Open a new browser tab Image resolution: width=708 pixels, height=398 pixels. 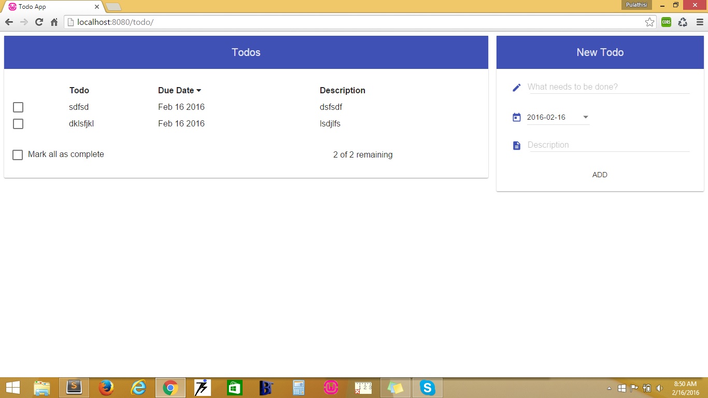tap(114, 7)
